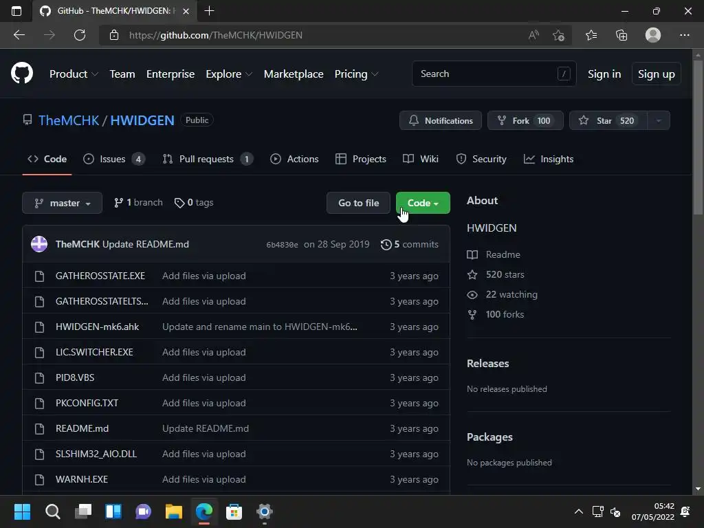Open the network icon in the tray
The height and width of the screenshot is (528, 704).
[597, 511]
